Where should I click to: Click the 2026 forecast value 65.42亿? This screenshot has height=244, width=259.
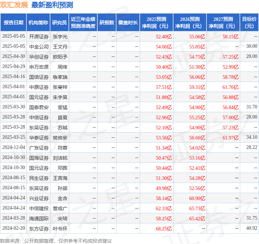point(197,219)
